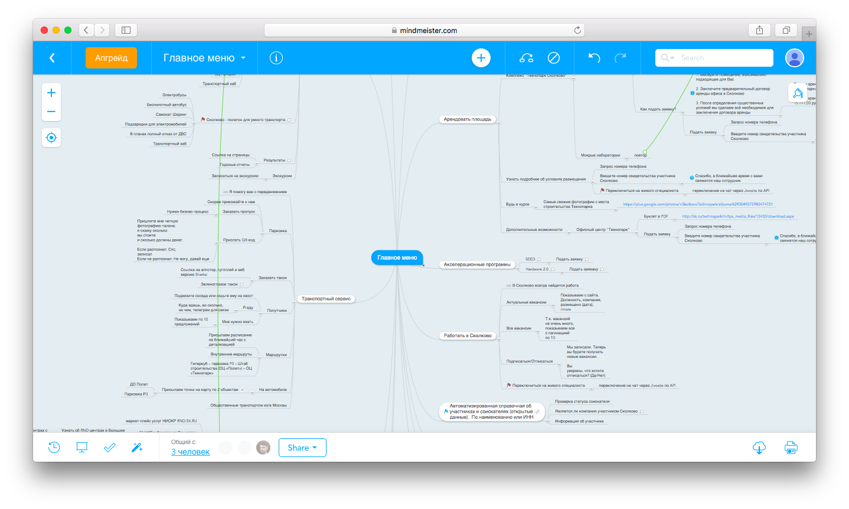
Task: Select the Заказать пропуск topic
Action: [239, 211]
